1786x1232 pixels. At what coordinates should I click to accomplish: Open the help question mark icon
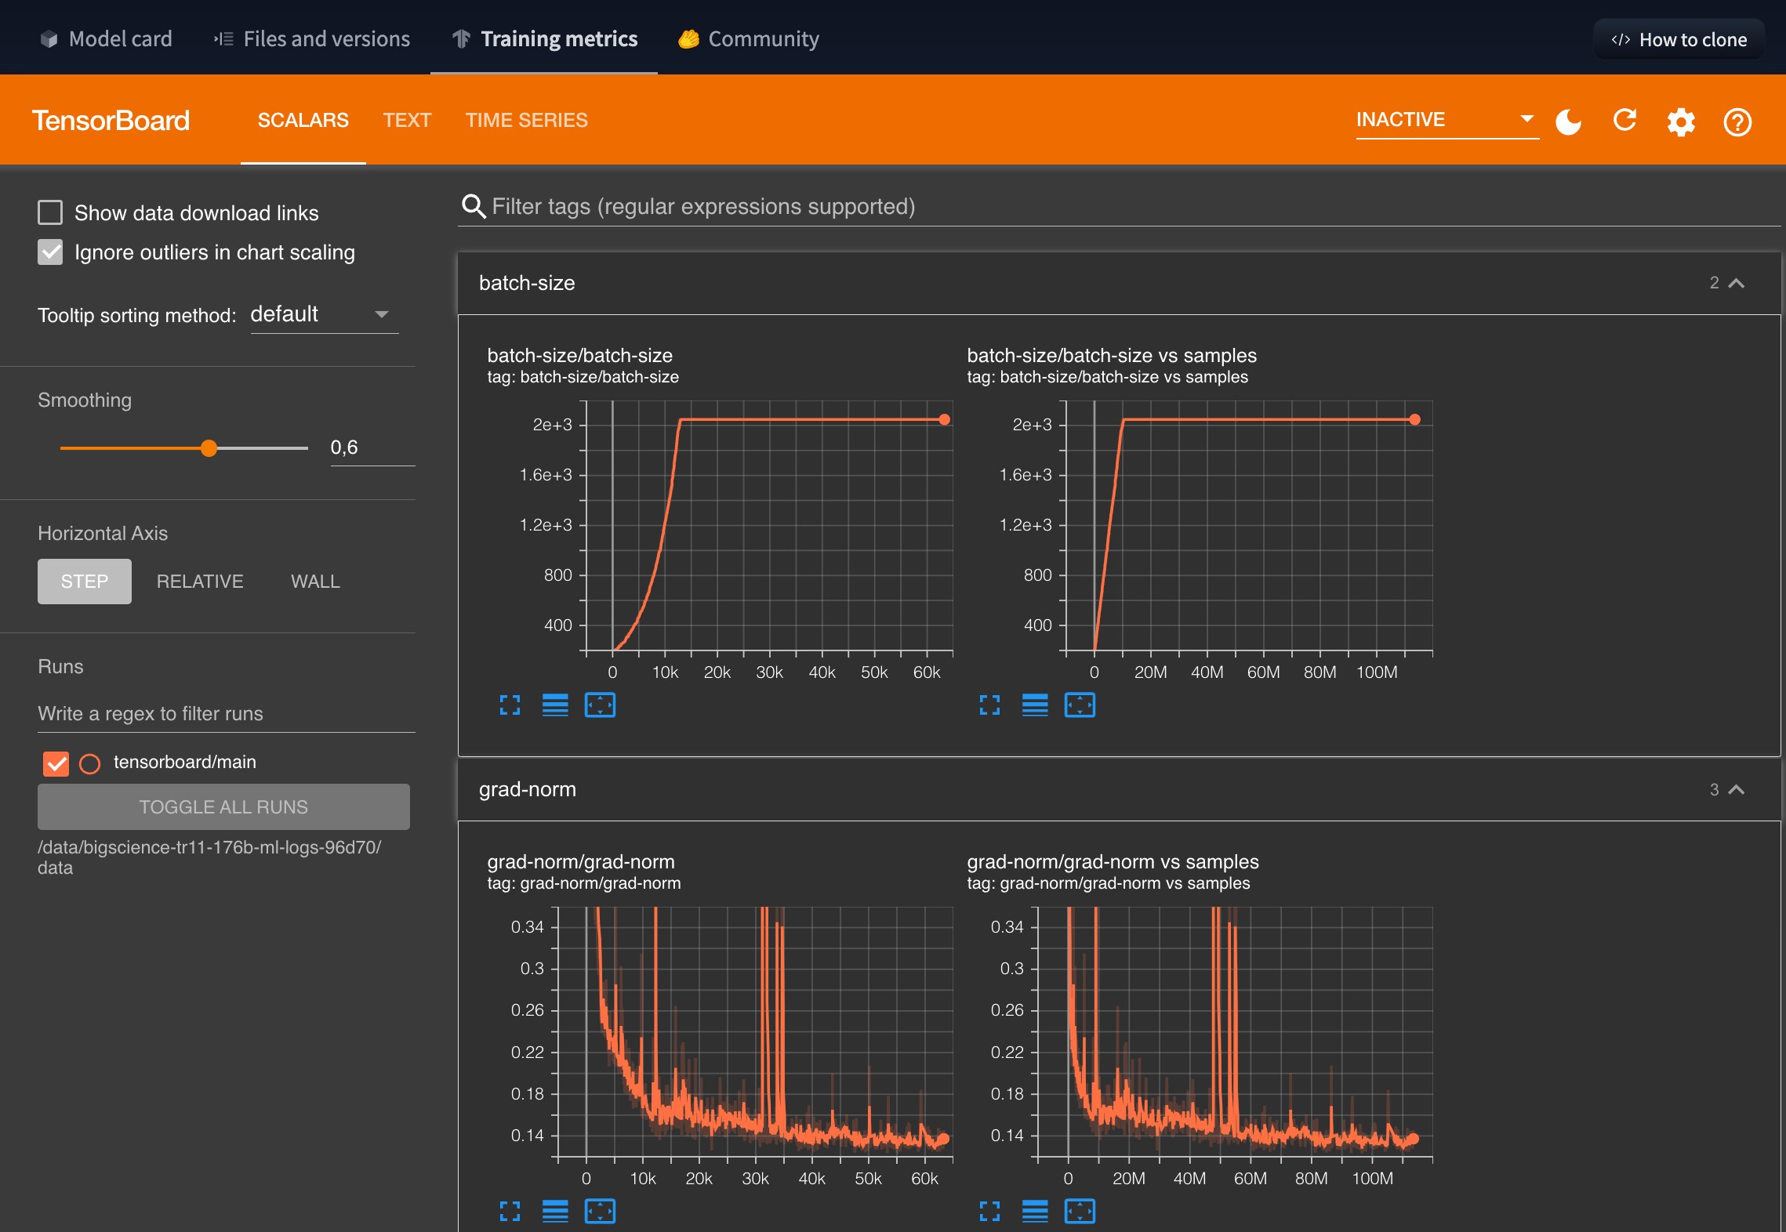[1737, 121]
